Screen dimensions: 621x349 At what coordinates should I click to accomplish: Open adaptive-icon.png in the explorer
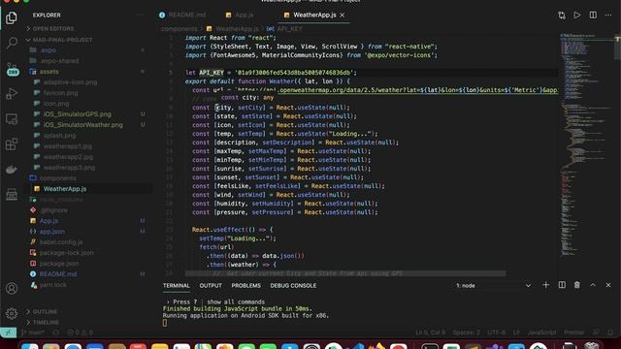[70, 82]
